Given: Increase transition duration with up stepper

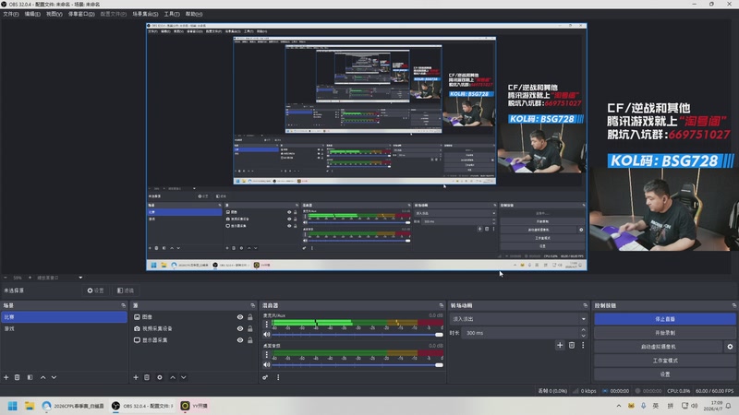Looking at the screenshot, I should (x=584, y=330).
